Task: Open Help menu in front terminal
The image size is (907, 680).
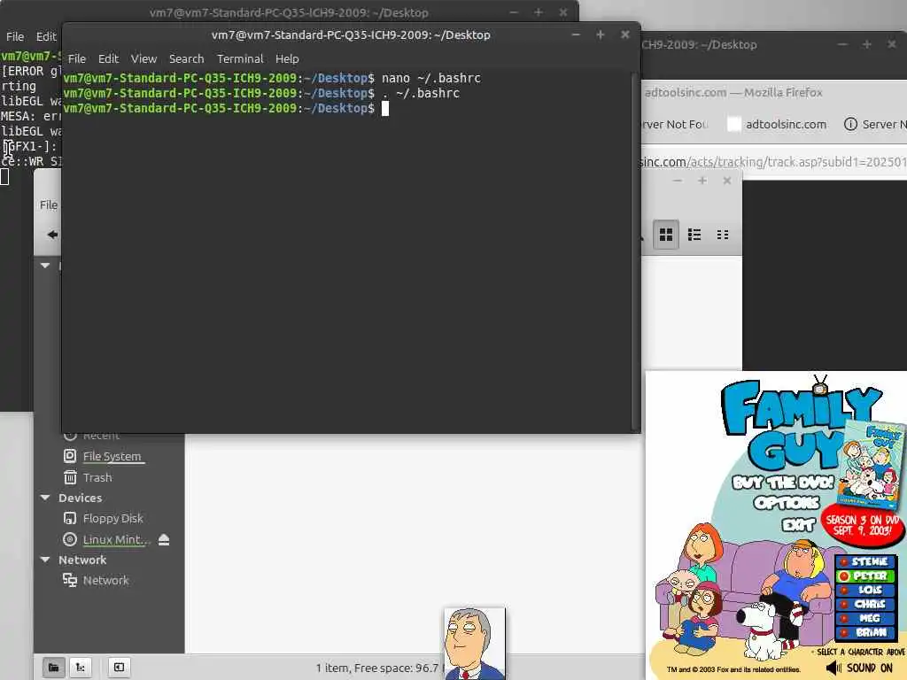Action: pyautogui.click(x=287, y=58)
